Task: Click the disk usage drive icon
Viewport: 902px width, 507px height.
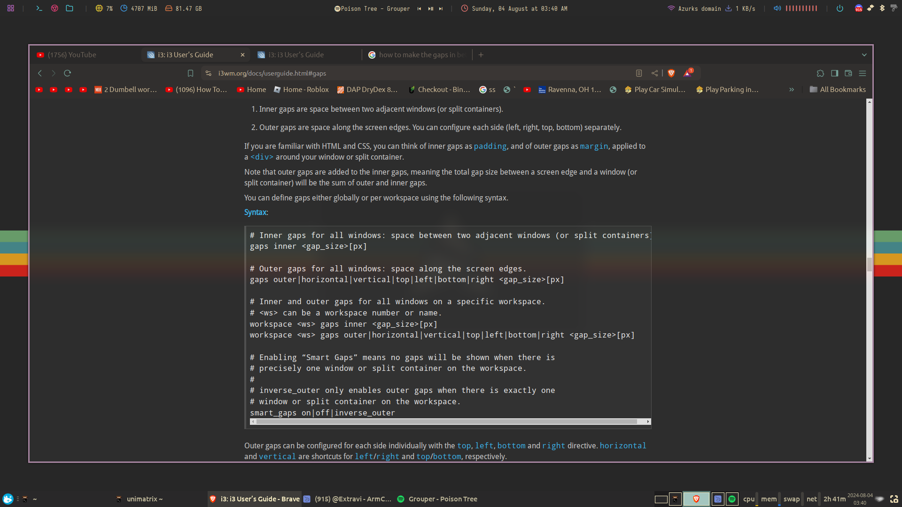Action: click(169, 8)
